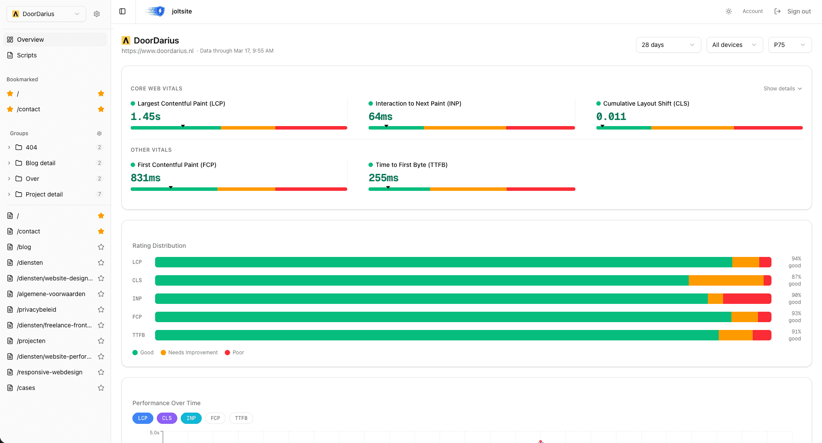Click the Overview grid icon
The height and width of the screenshot is (443, 822).
pos(10,39)
